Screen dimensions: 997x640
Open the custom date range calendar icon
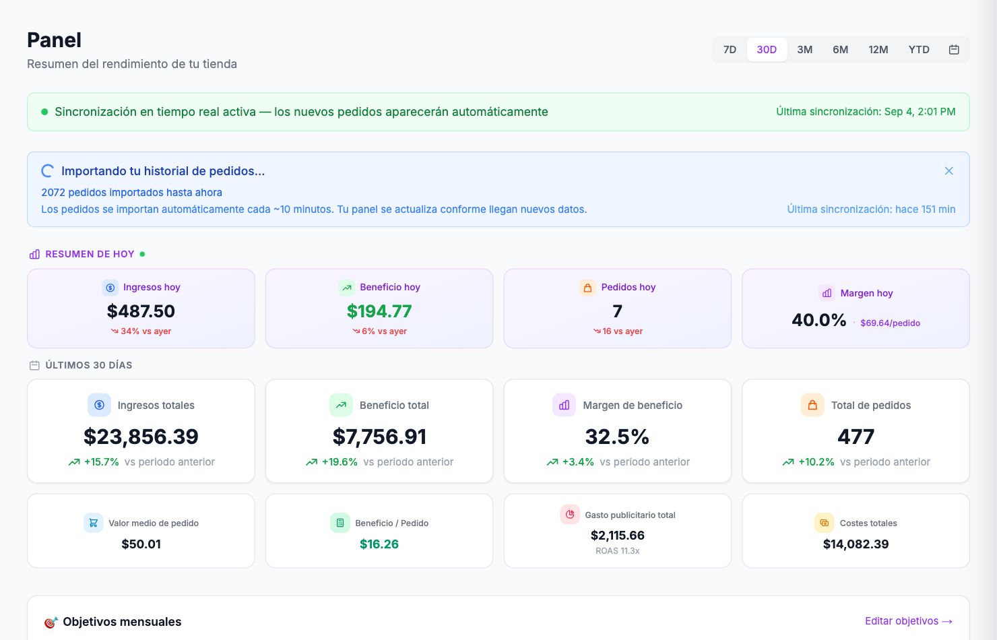pyautogui.click(x=954, y=49)
